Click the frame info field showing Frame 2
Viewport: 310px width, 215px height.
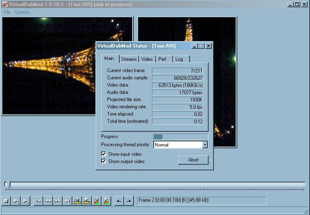click(x=201, y=201)
